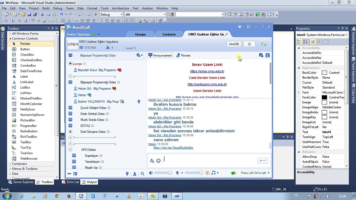This screenshot has width=356, height=200.
Task: Click the Like(26) button
Action: (x=234, y=44)
